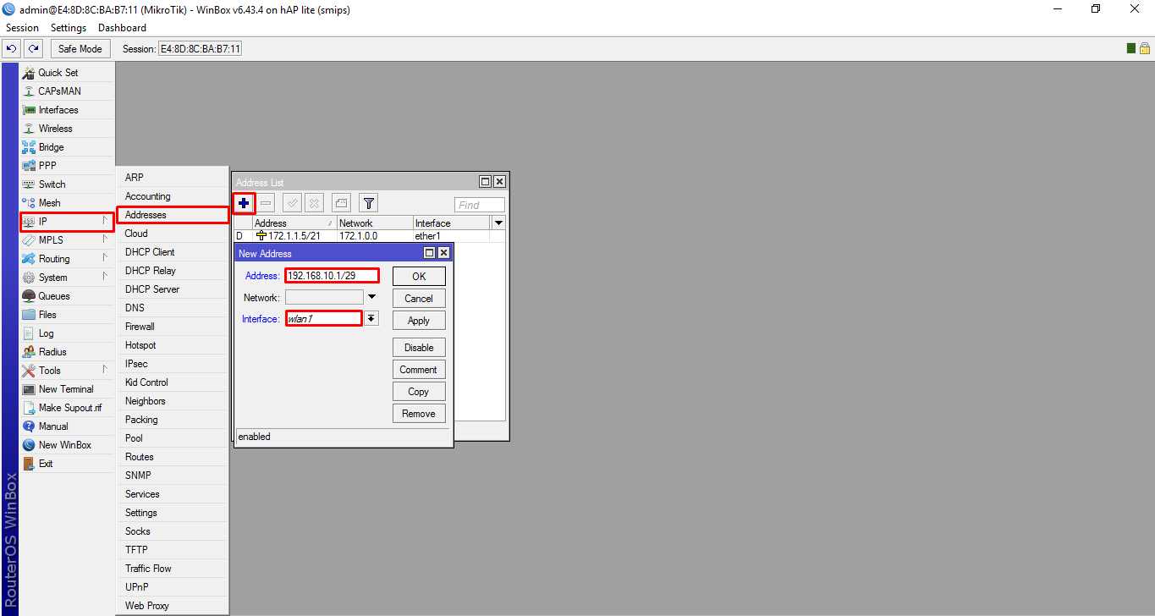Open Quick Set in sidebar

pyautogui.click(x=67, y=73)
